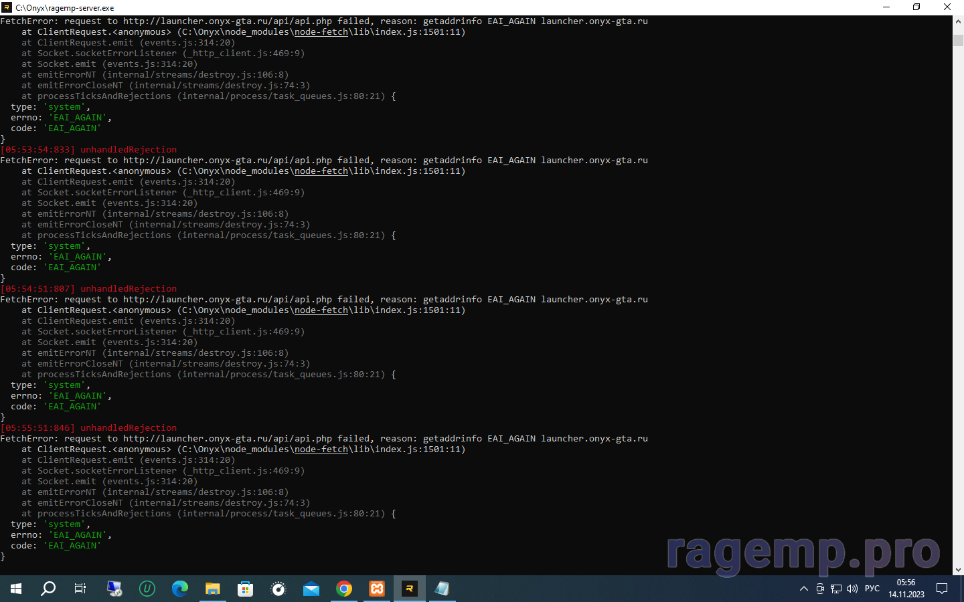Open File Explorer from the taskbar

tap(212, 589)
